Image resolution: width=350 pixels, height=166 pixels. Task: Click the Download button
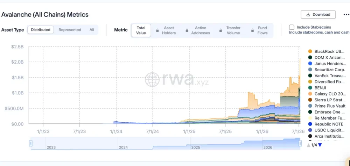click(x=318, y=14)
